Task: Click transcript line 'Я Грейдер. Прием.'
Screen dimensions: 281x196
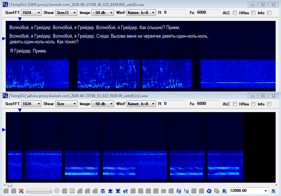Action: point(28,51)
